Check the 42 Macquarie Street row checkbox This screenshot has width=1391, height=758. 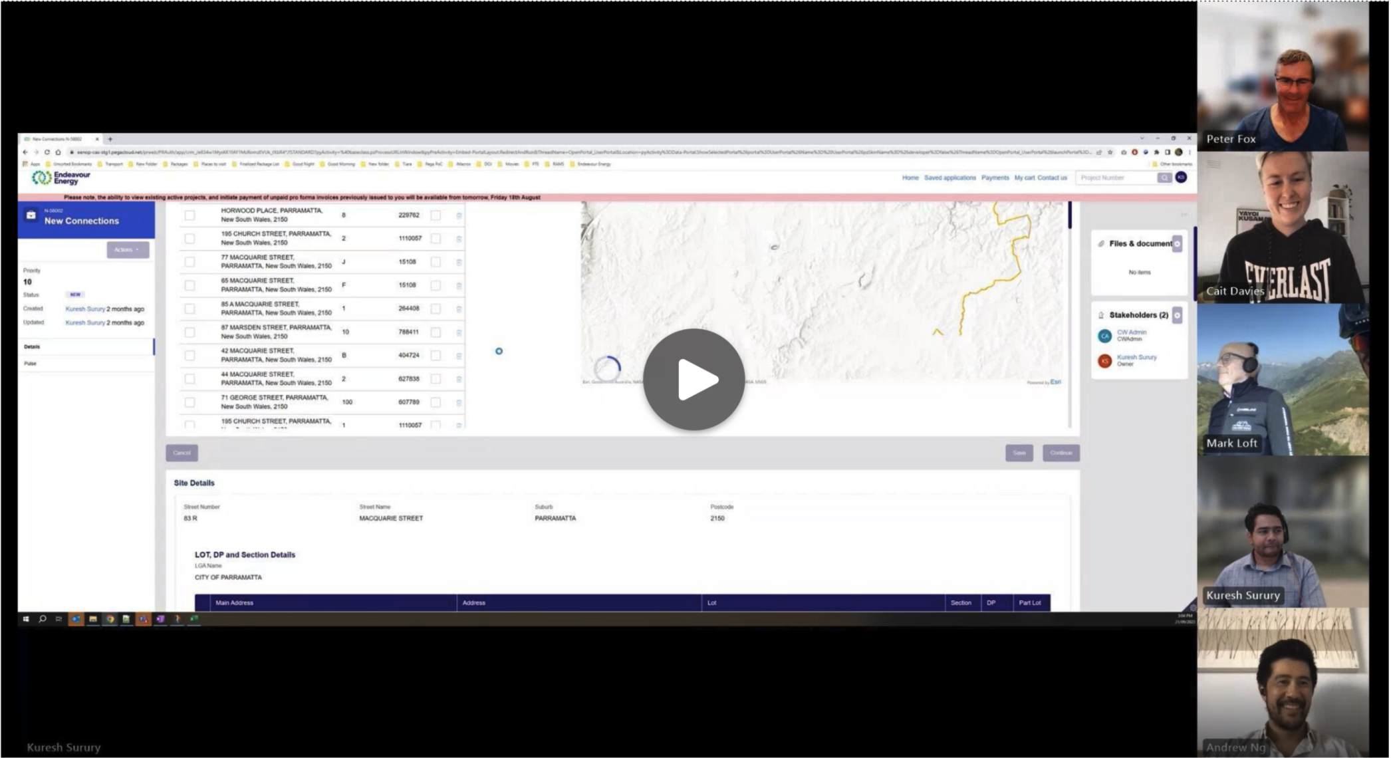(x=190, y=356)
